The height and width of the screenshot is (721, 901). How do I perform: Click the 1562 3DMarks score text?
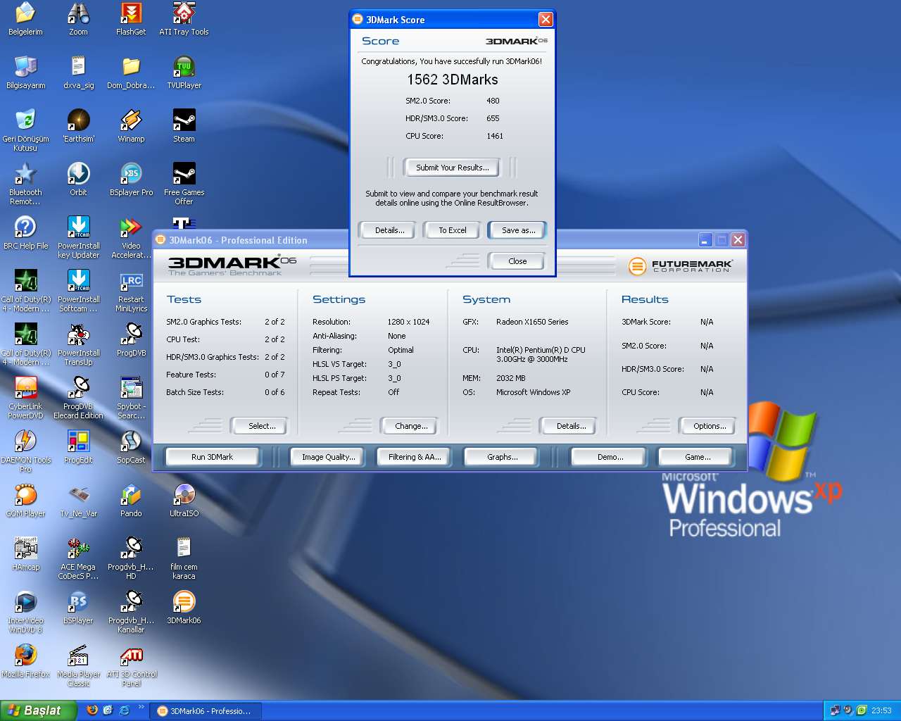pos(453,80)
